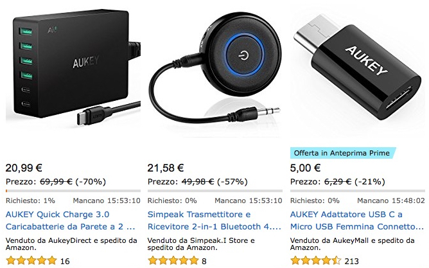Click the Offerta in Anteprima Prime badge
The width and height of the screenshot is (429, 268).
click(x=343, y=153)
